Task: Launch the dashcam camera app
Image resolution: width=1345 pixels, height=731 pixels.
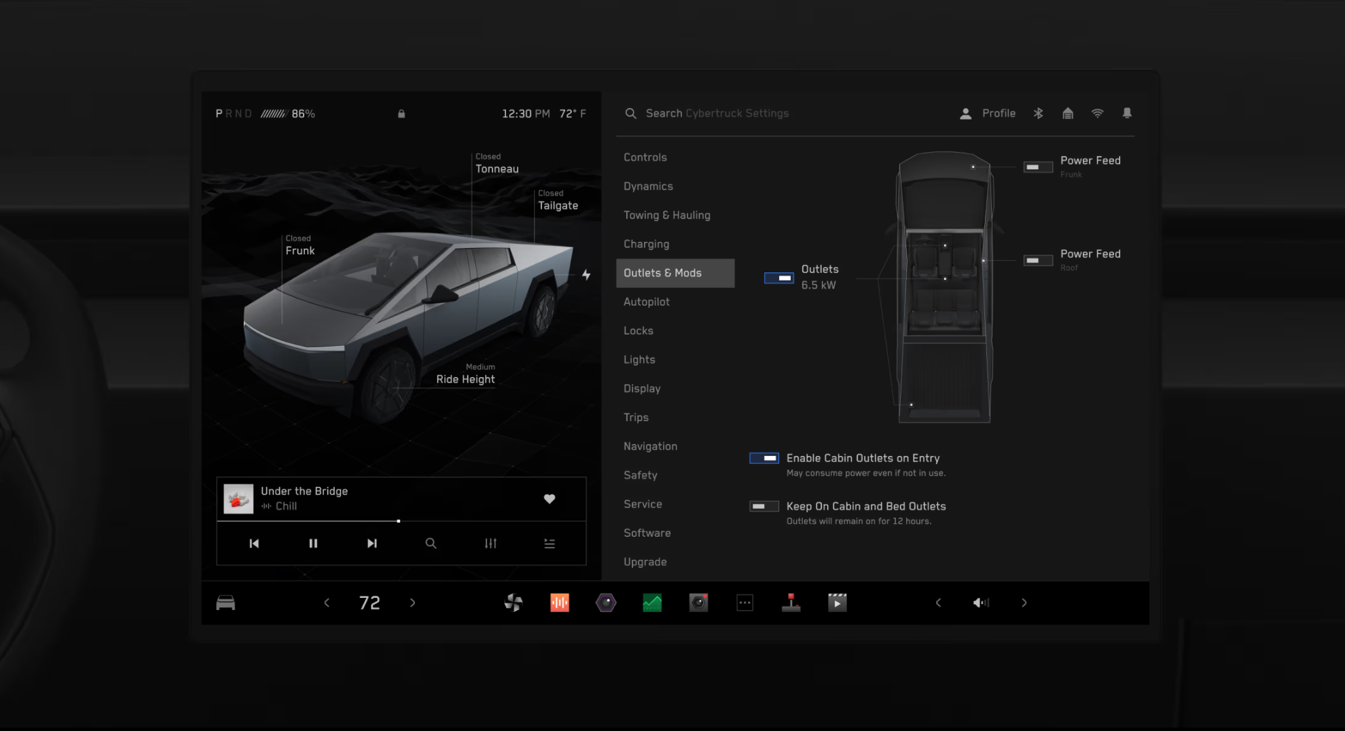Action: coord(698,603)
